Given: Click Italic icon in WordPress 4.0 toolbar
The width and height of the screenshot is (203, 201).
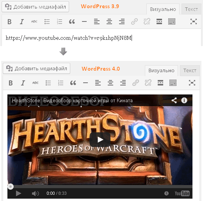Looking at the screenshot, I should pos(23,83).
